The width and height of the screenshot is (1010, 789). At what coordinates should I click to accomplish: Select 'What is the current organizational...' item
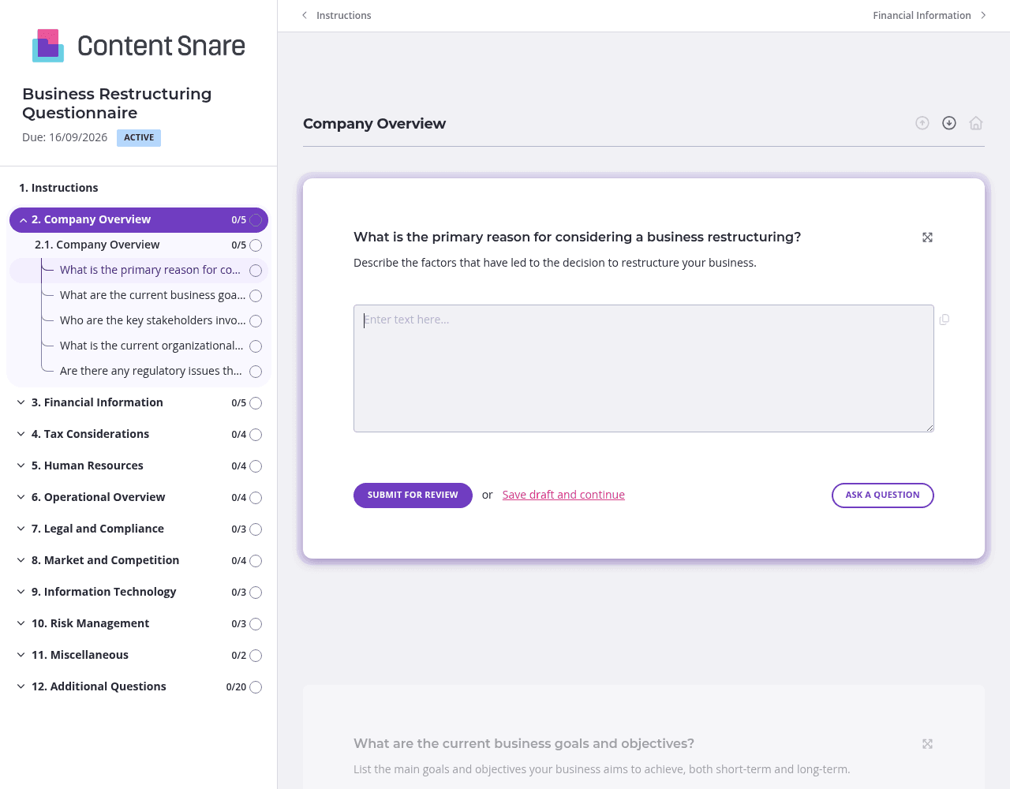pyautogui.click(x=151, y=346)
